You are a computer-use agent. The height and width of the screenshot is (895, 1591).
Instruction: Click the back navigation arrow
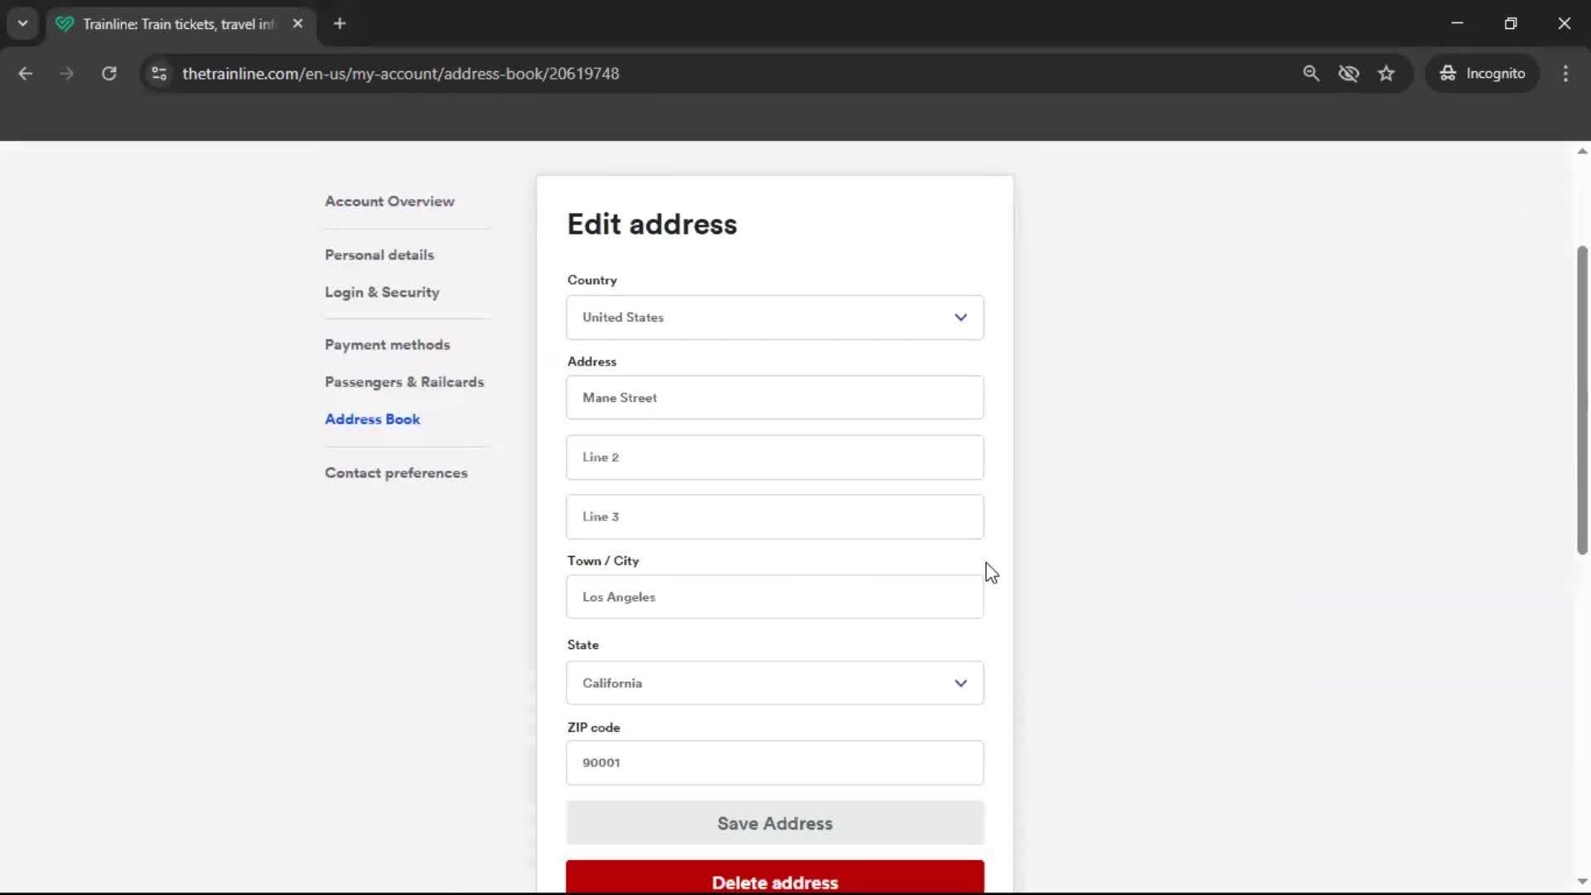tap(26, 73)
